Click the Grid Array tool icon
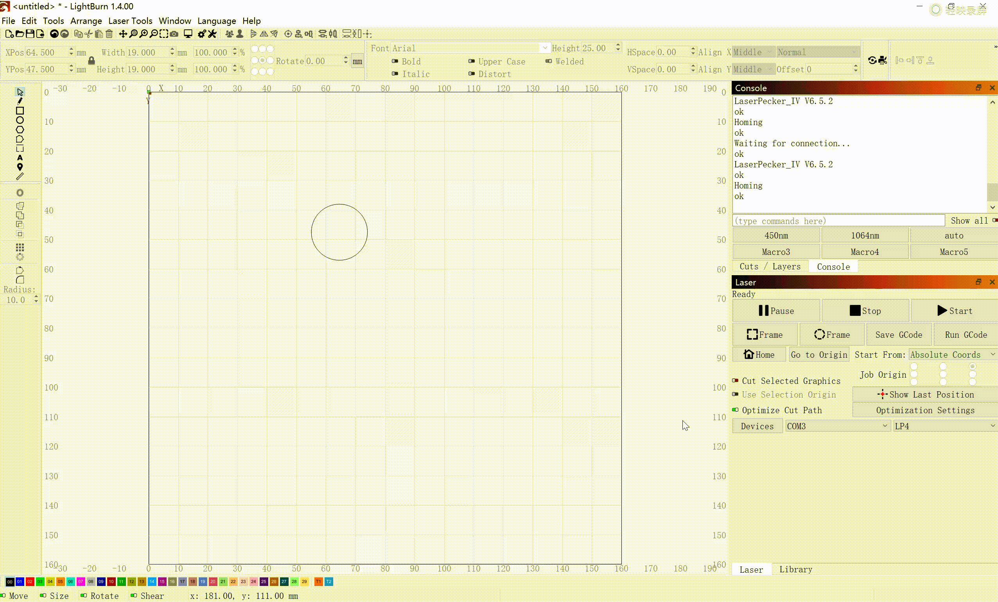The height and width of the screenshot is (602, 998). click(20, 247)
